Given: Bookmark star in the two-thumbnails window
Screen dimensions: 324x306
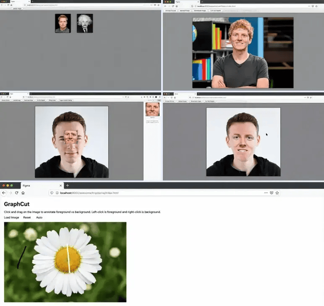Looking at the screenshot, I should coord(159,5).
